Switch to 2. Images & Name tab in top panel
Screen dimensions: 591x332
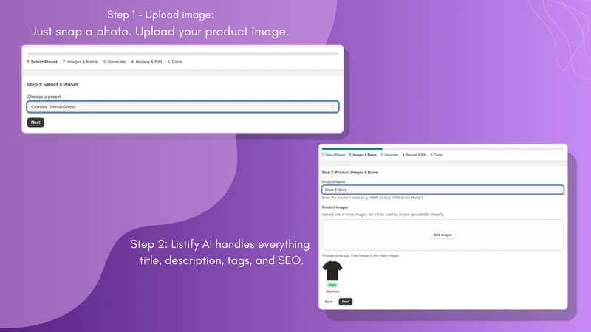80,62
